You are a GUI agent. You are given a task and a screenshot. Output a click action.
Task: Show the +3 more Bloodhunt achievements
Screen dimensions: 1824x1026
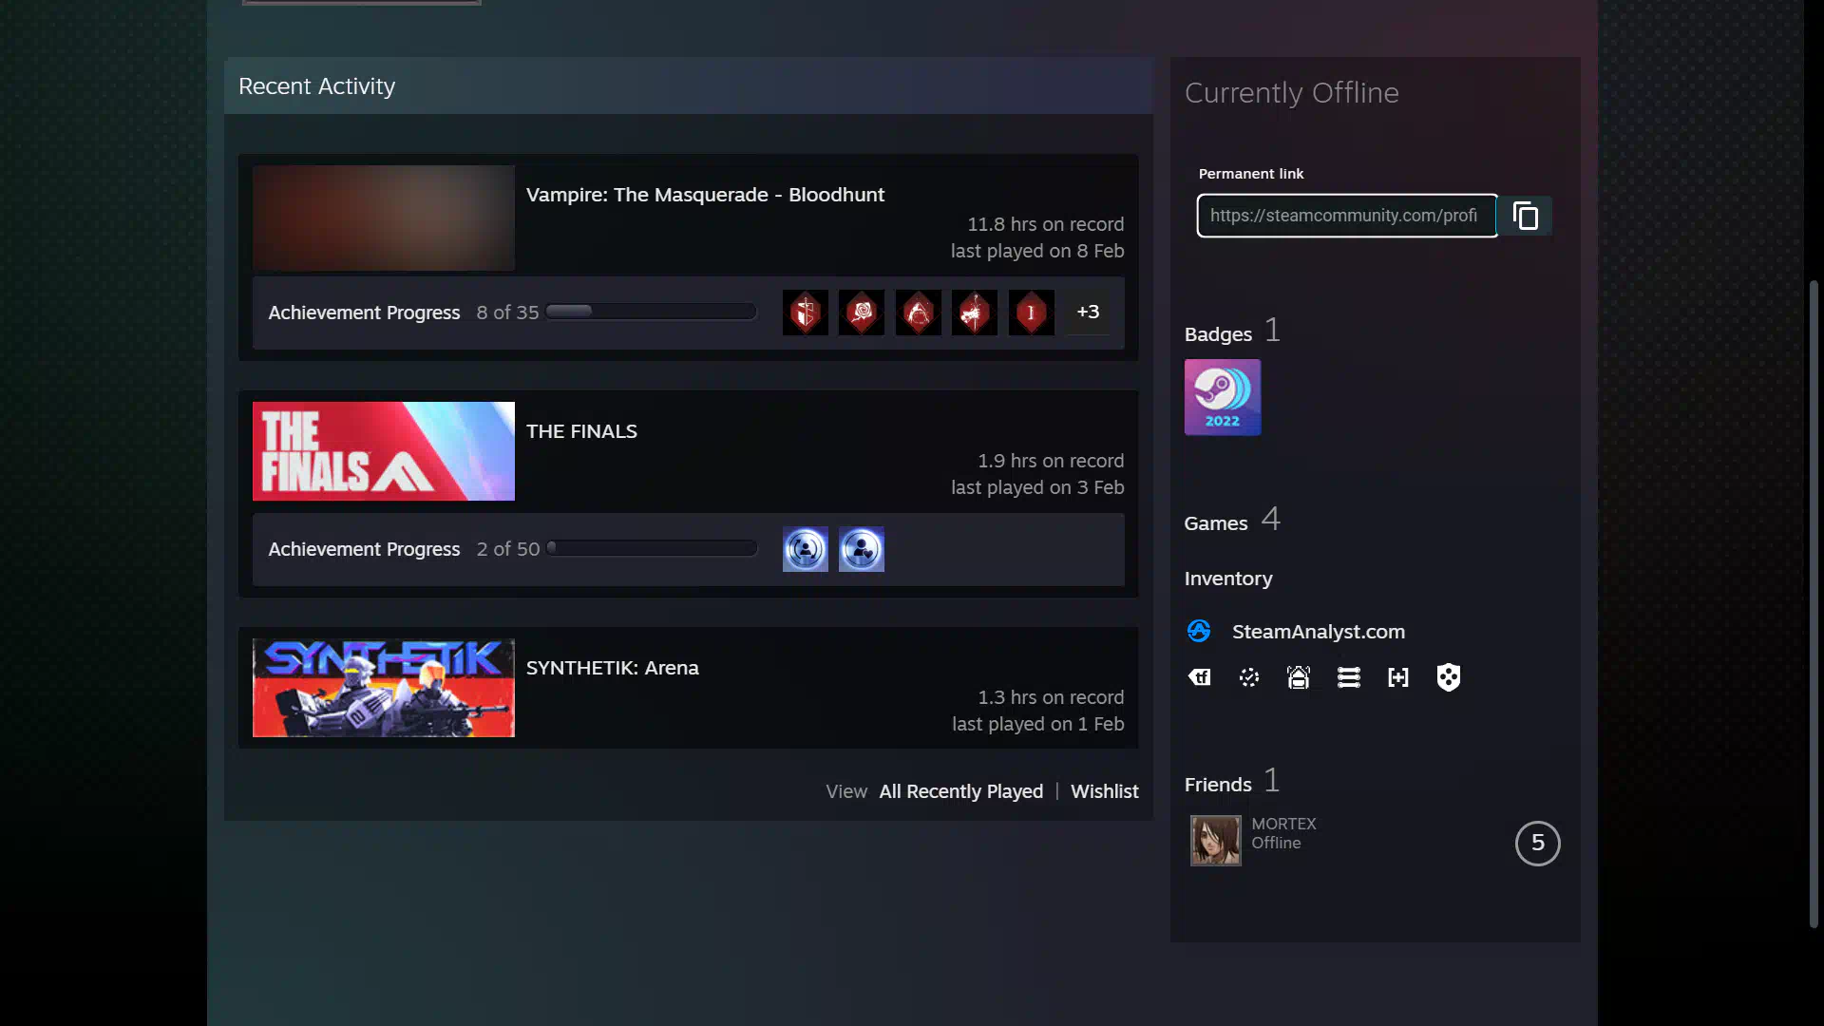tap(1088, 312)
